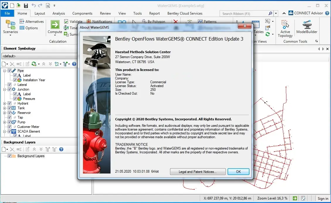Click the Element Symbology help icon
Image resolution: width=331 pixels, height=203 pixels.
[x=74, y=64]
